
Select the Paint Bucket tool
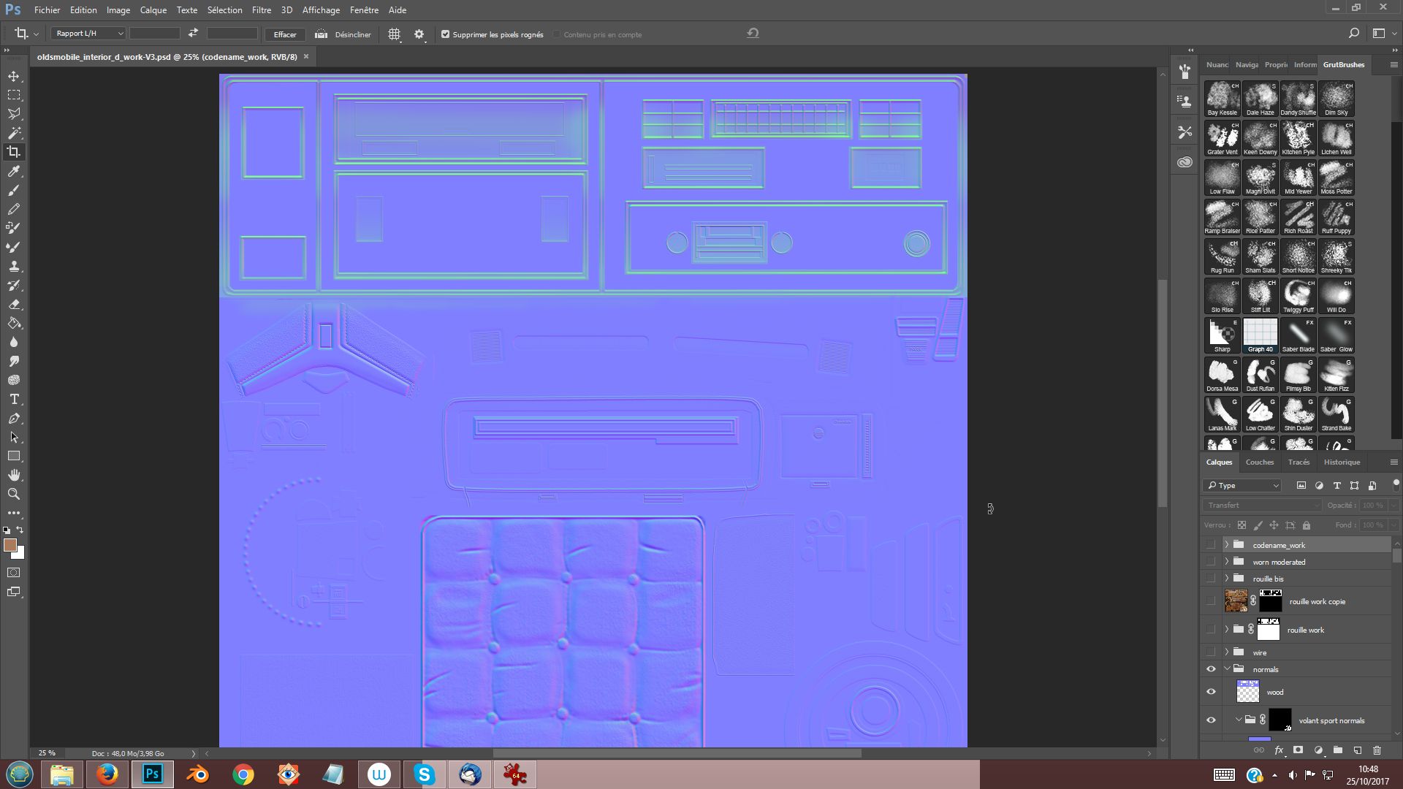[x=14, y=323]
